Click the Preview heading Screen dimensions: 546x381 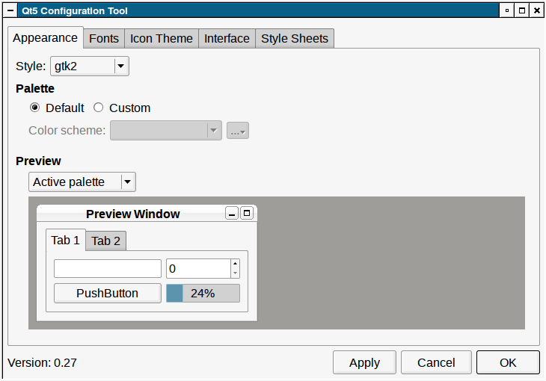38,161
